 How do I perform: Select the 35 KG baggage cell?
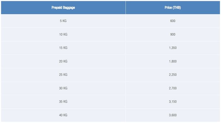click(x=63, y=102)
